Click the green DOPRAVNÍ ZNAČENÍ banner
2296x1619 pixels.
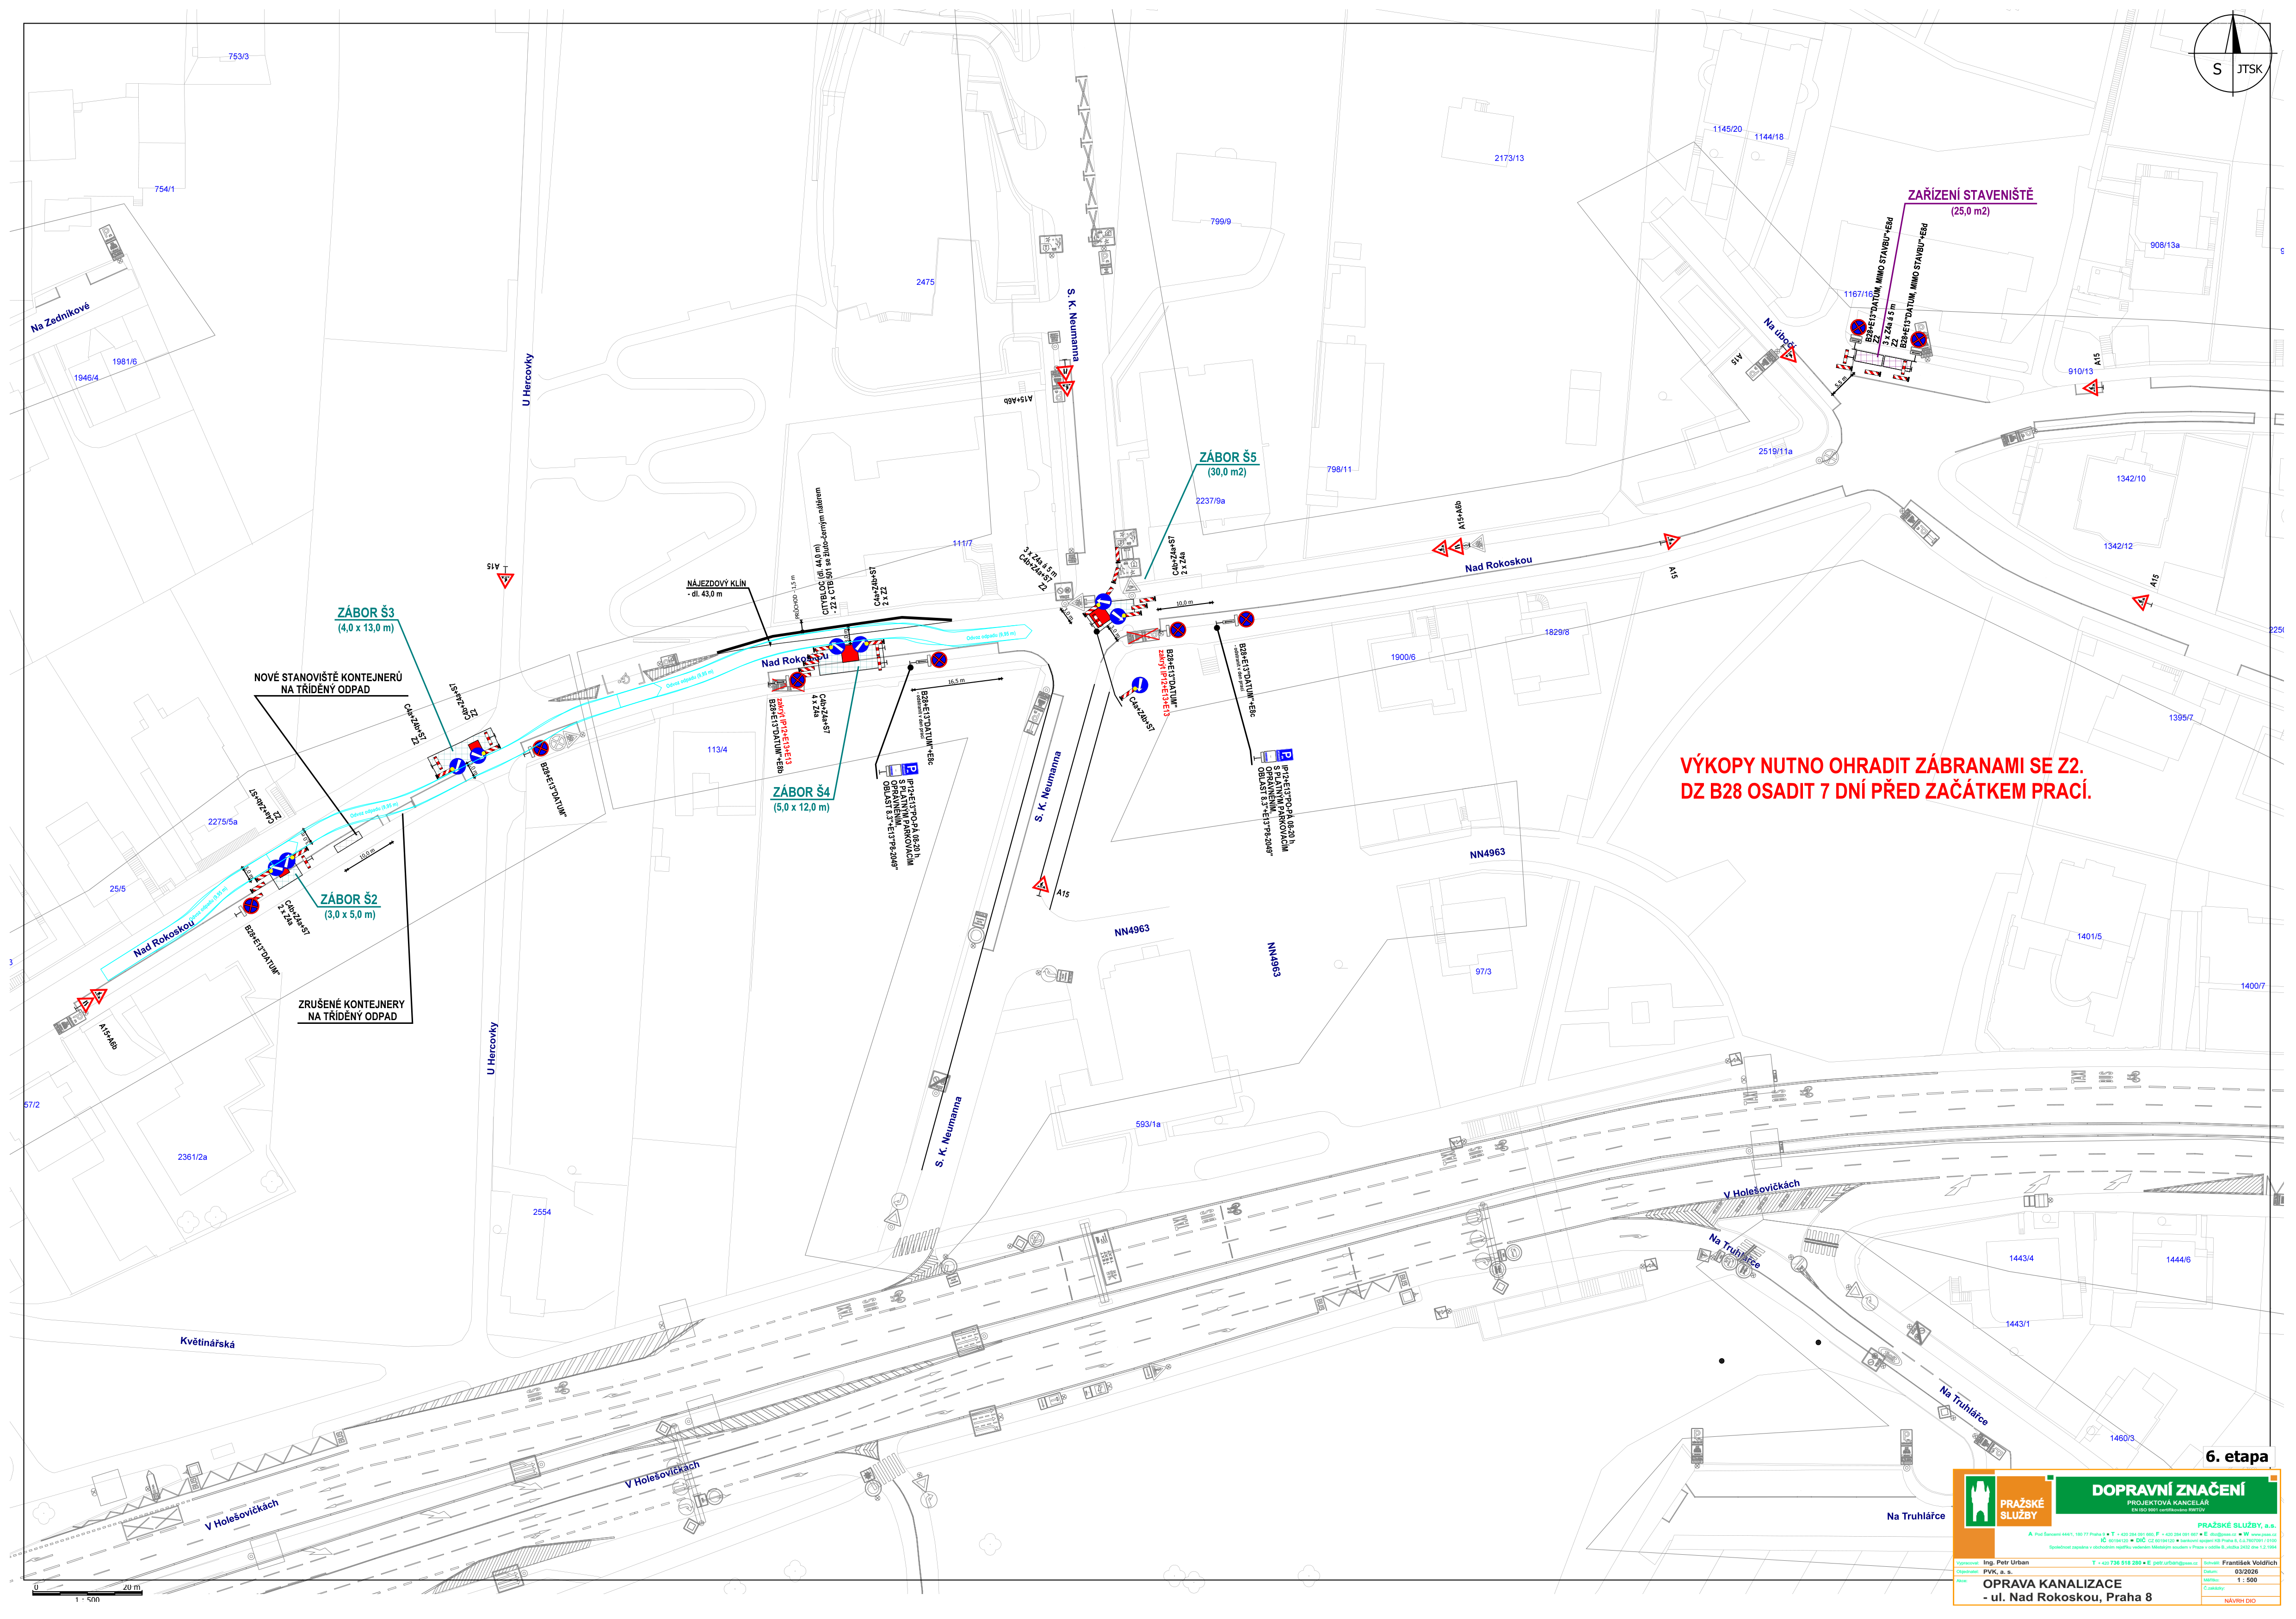pos(2168,1491)
